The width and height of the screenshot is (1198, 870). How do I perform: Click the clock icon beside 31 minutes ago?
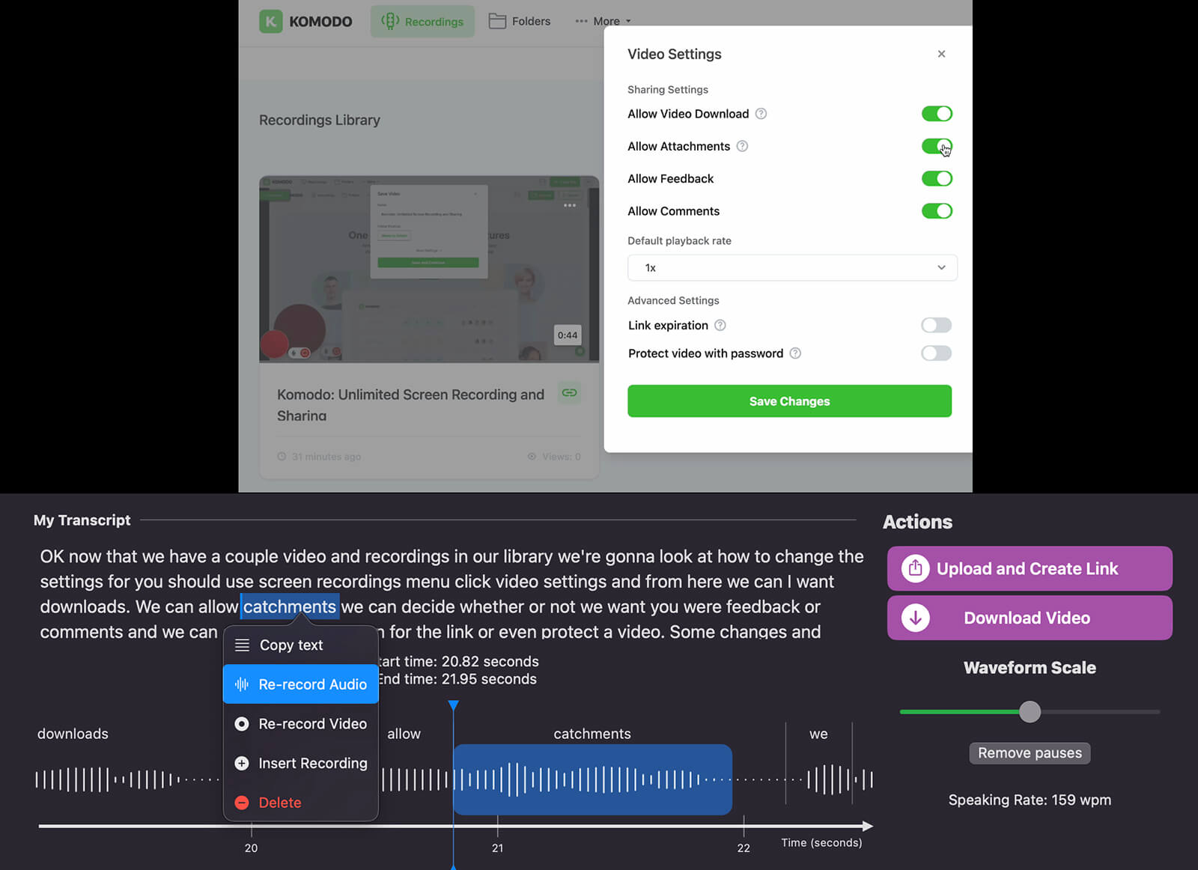click(x=282, y=456)
